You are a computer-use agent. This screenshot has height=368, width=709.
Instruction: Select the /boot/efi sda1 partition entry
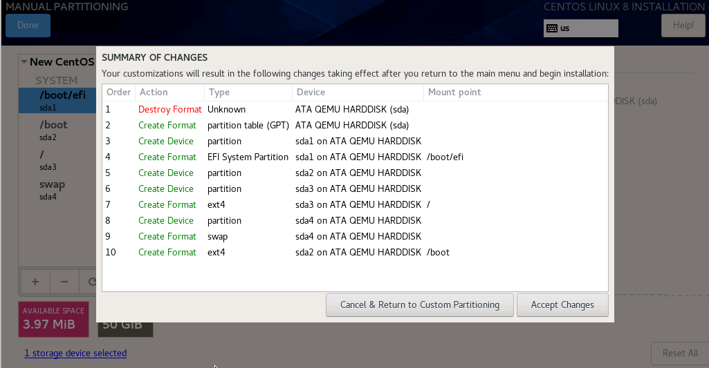pyautogui.click(x=57, y=100)
